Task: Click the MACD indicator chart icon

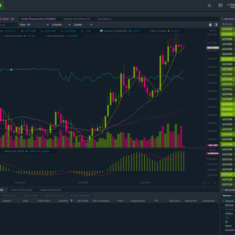Action: (2, 151)
